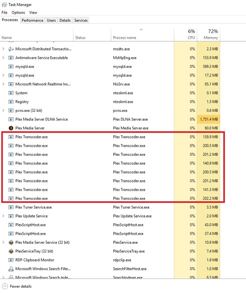Click the PlexServiceTray gear icon
This screenshot has width=246, height=293.
[x=11, y=251]
